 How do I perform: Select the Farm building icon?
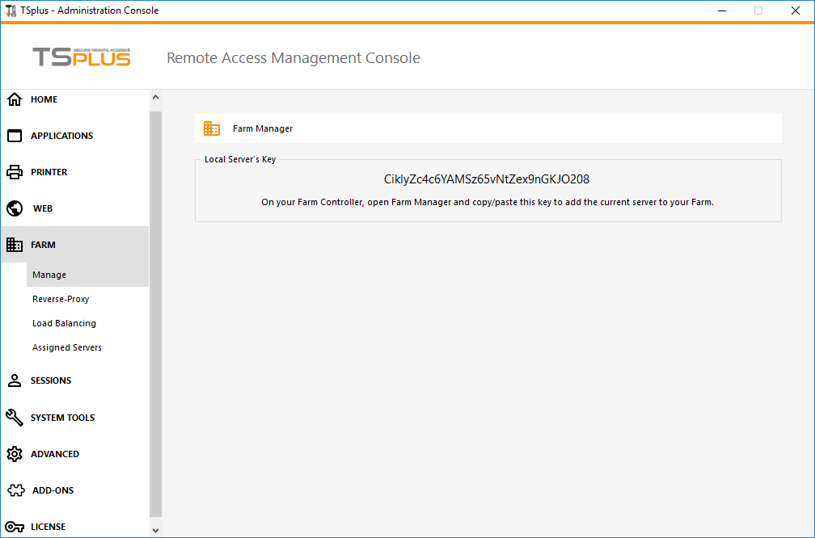14,244
